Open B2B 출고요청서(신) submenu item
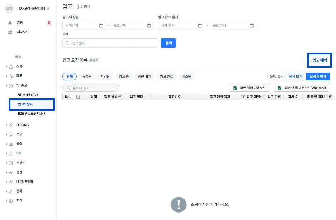The width and height of the screenshot is (336, 220). pyautogui.click(x=31, y=114)
